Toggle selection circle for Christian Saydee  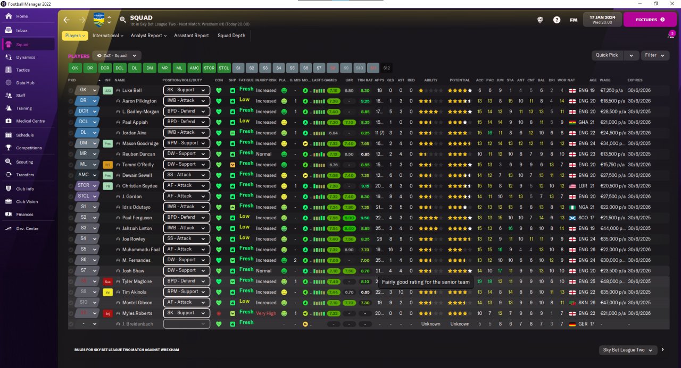71,186
